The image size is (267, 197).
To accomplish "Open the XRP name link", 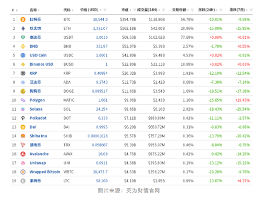I will click(33, 73).
